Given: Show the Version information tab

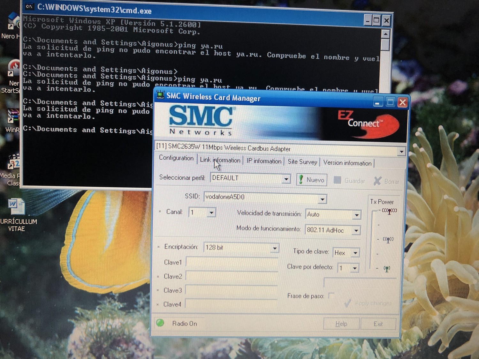Looking at the screenshot, I should [347, 163].
